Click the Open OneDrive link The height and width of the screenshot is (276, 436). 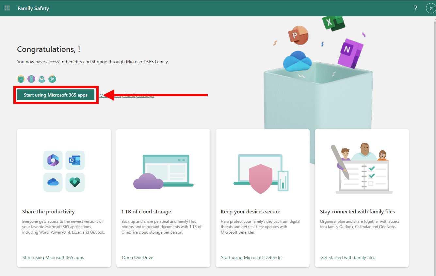point(137,257)
